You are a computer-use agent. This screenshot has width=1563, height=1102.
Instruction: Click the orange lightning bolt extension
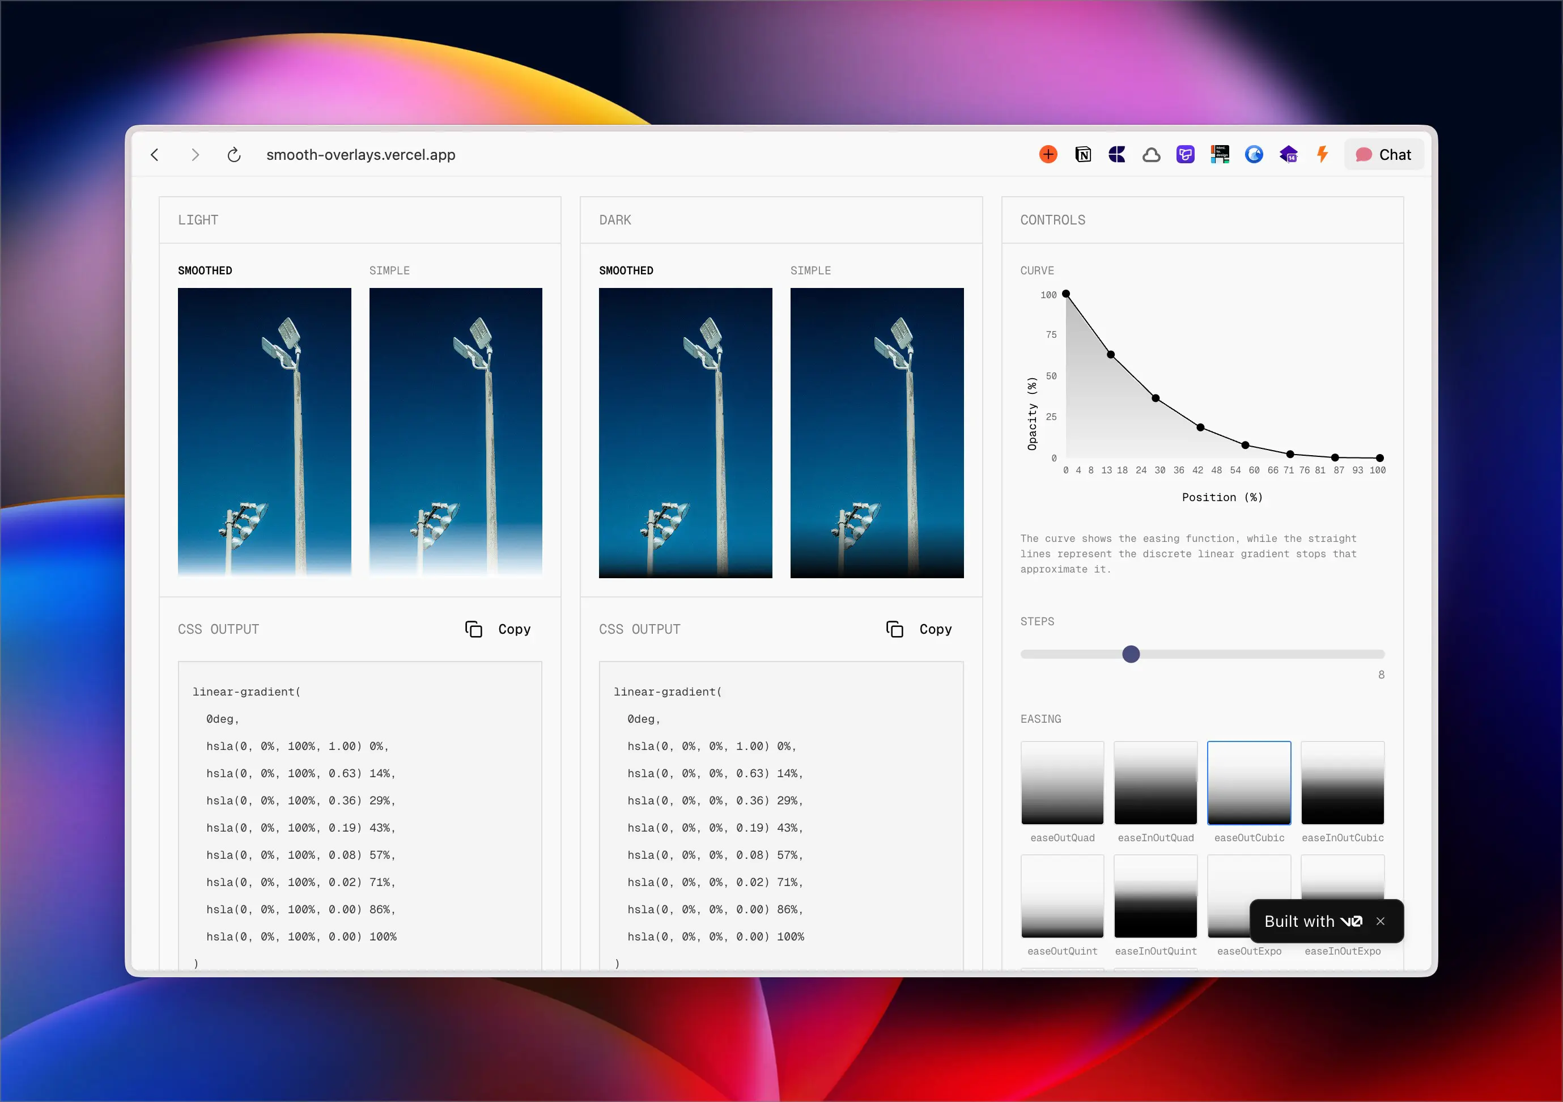(x=1322, y=155)
